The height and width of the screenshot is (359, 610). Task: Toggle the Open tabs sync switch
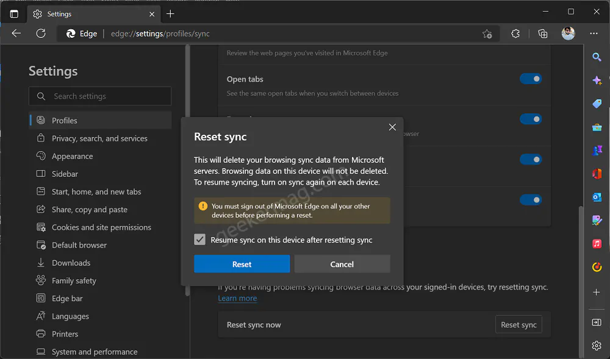[x=531, y=79]
